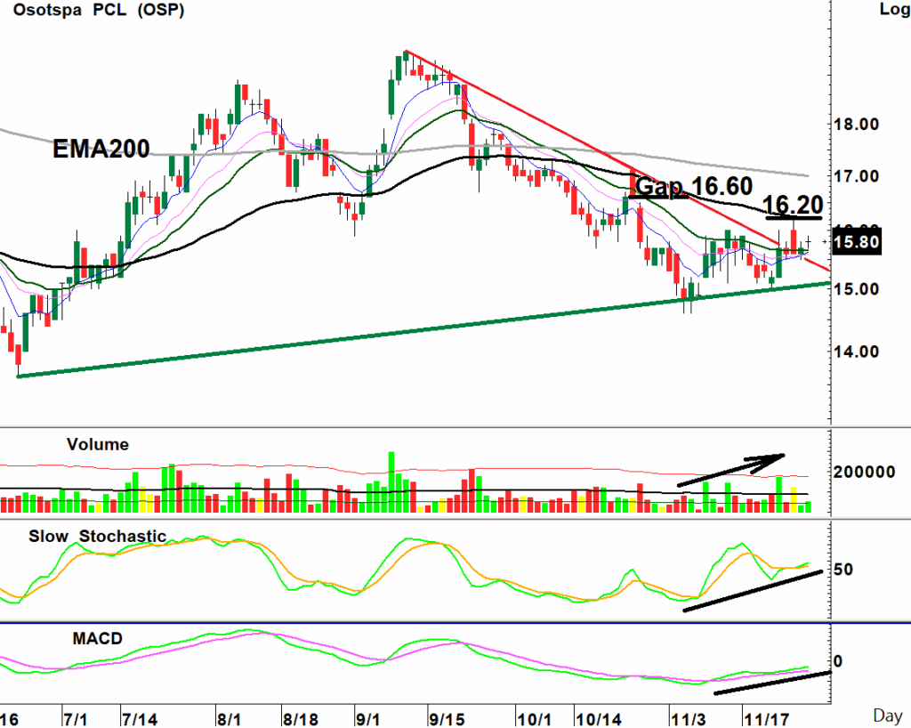Click the Slow Stochastic indicator title
This screenshot has height=728, width=911.
pos(97,537)
